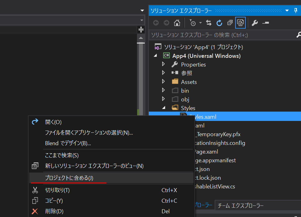Choose ここまで検索(S) menu entry

111,155
